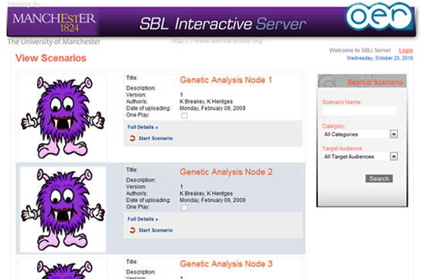Click Node 2 authors 'K Breakey, K Hentges'
Screen dimensions: 424x279
pyautogui.click(x=206, y=193)
